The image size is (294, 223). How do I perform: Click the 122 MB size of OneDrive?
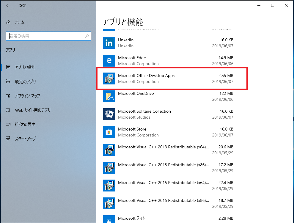tap(226, 93)
